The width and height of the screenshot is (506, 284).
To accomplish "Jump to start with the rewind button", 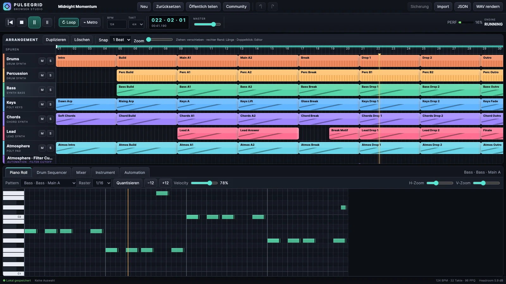I will (x=10, y=22).
